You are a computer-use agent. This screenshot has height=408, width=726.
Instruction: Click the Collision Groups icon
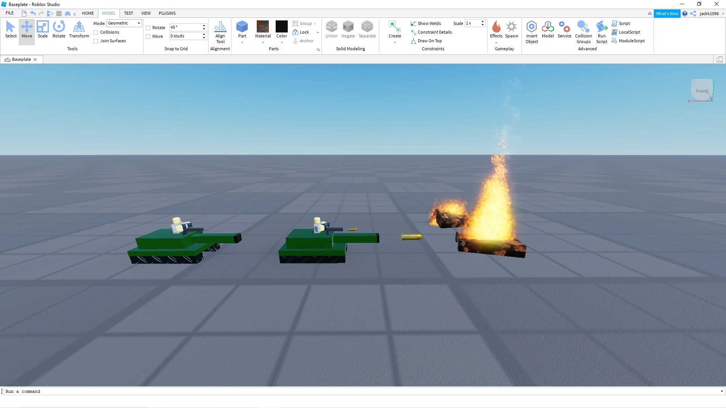click(x=583, y=27)
